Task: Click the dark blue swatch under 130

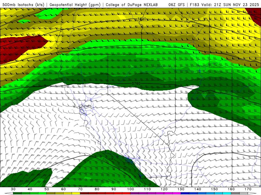Action: (185, 193)
